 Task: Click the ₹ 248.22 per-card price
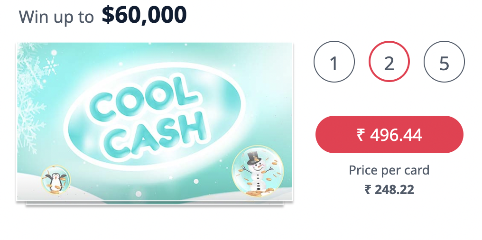pyautogui.click(x=389, y=190)
